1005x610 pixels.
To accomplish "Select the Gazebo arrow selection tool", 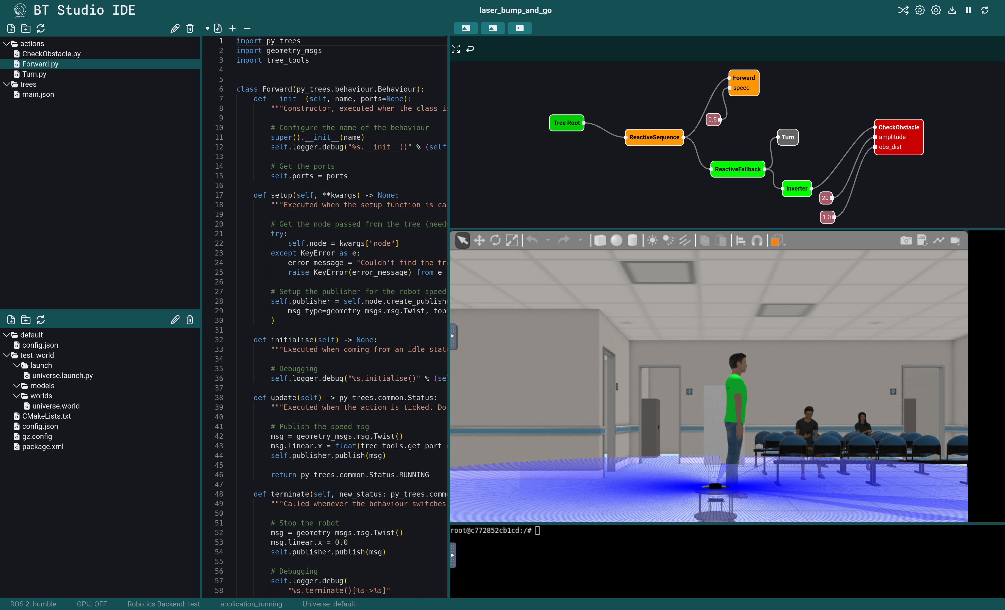I will pos(462,240).
